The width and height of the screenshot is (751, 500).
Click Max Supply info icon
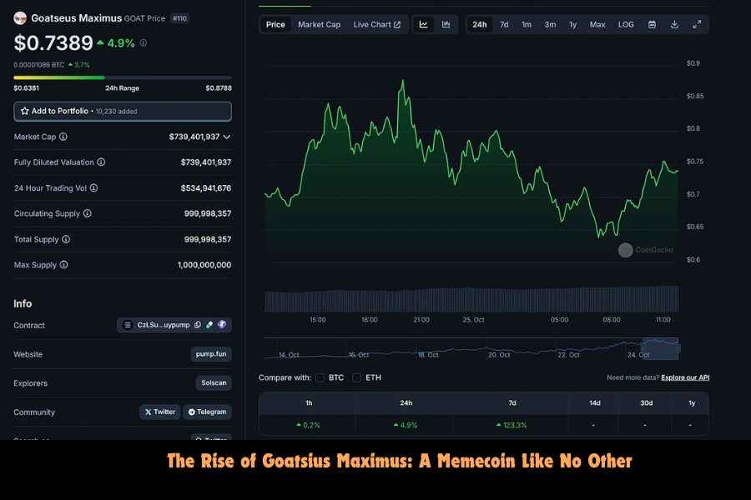(63, 265)
